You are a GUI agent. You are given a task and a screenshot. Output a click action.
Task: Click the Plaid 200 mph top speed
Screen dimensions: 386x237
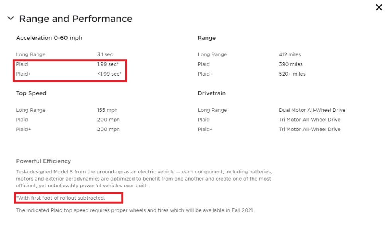click(108, 120)
